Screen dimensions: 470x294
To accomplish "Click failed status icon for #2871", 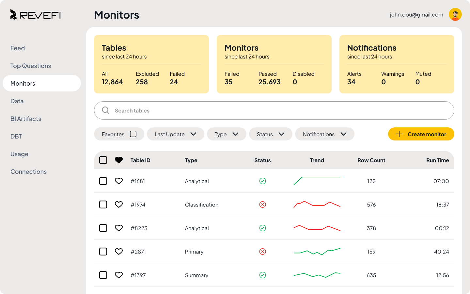I will (x=262, y=252).
